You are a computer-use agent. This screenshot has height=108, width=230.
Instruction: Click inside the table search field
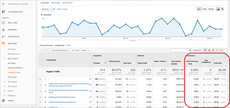[179, 50]
